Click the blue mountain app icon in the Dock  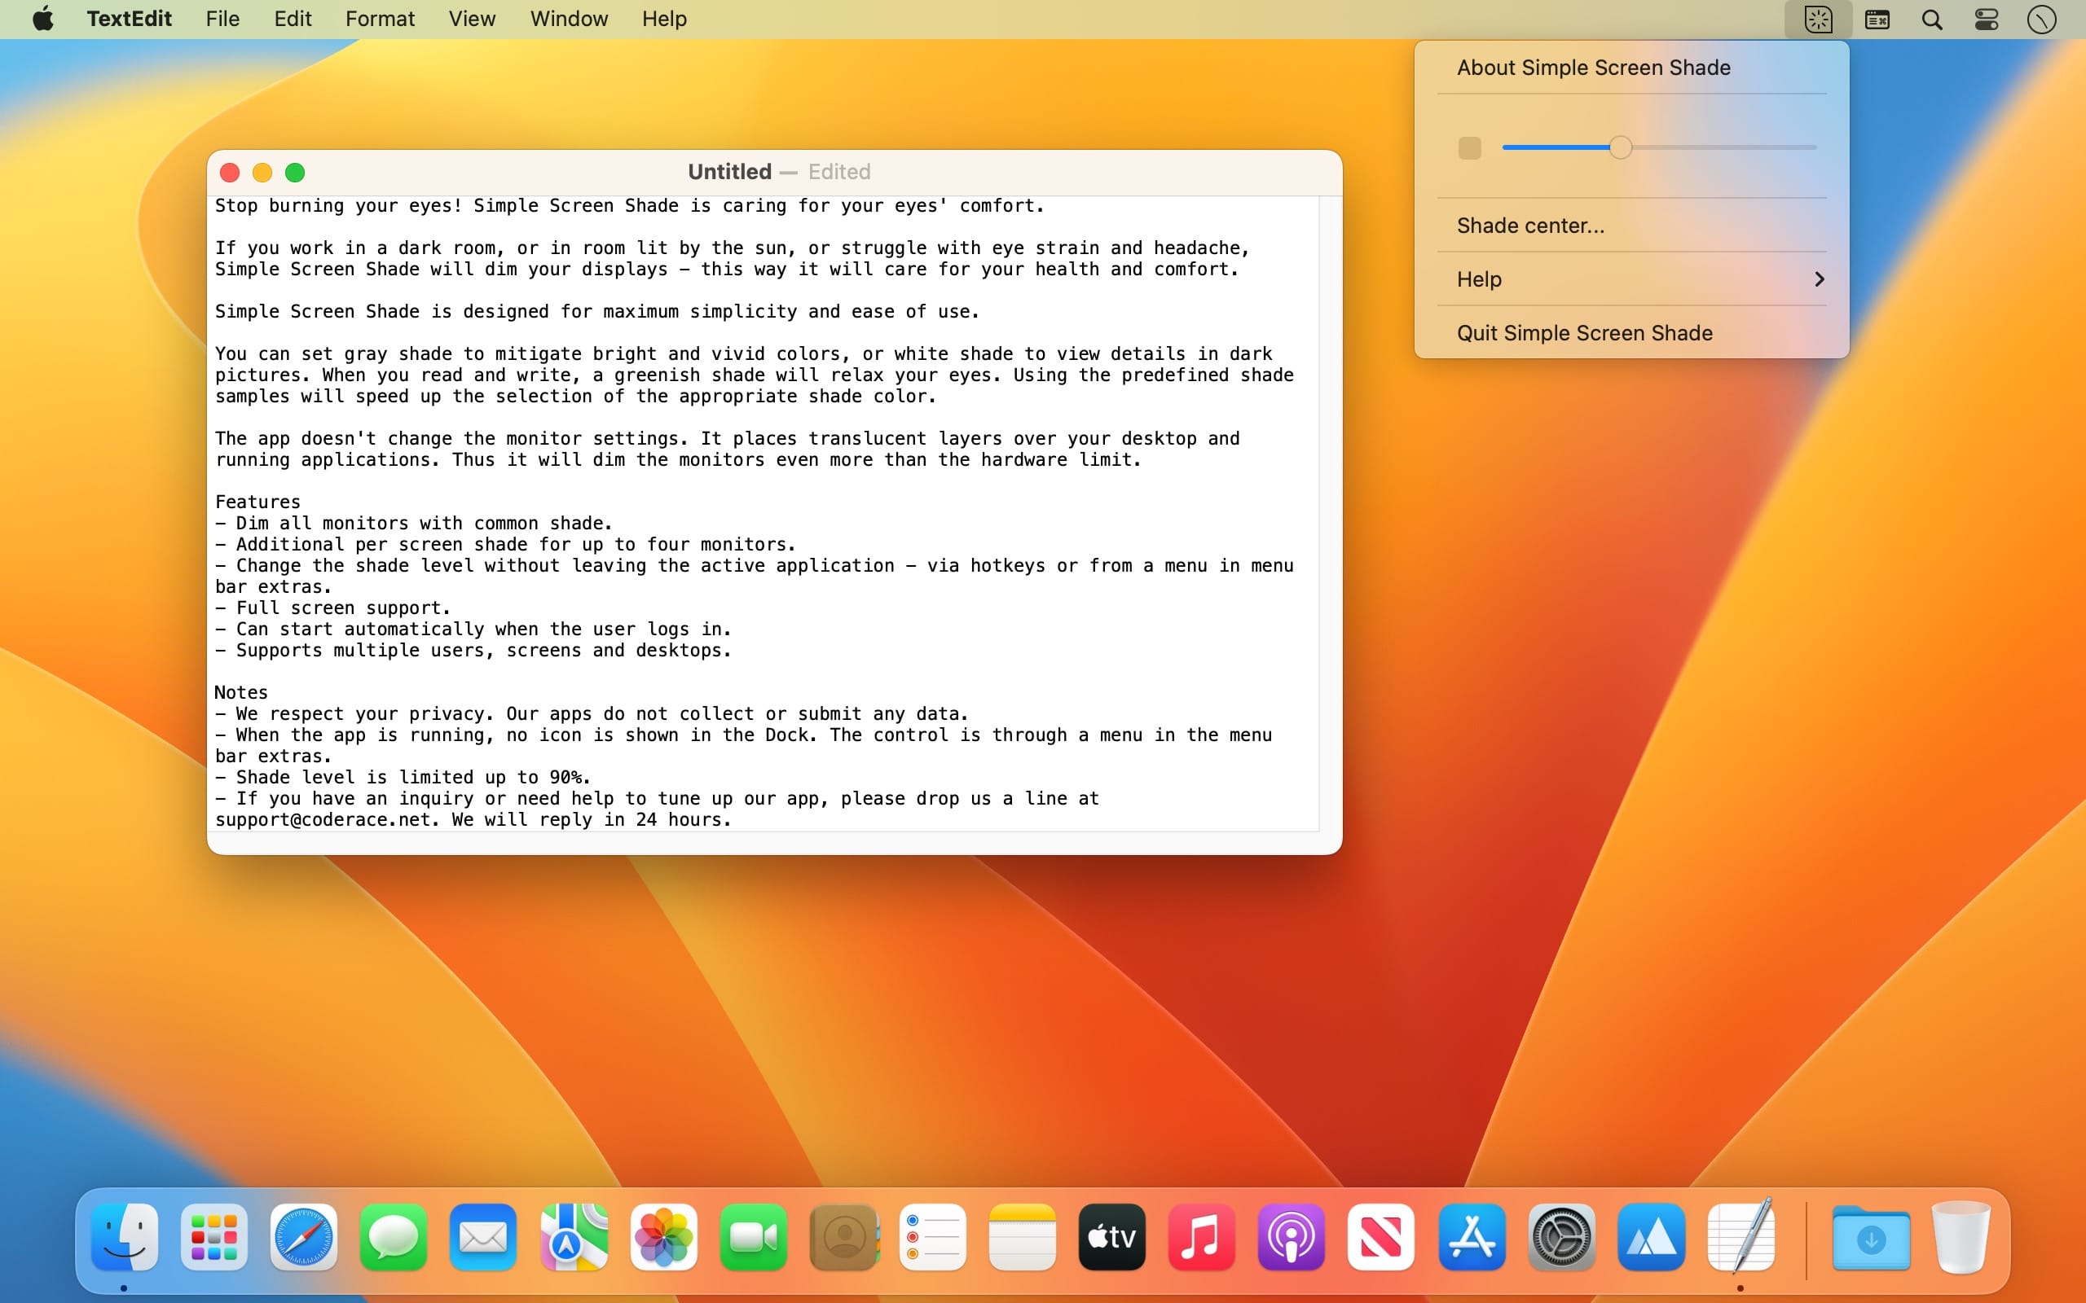(x=1651, y=1237)
